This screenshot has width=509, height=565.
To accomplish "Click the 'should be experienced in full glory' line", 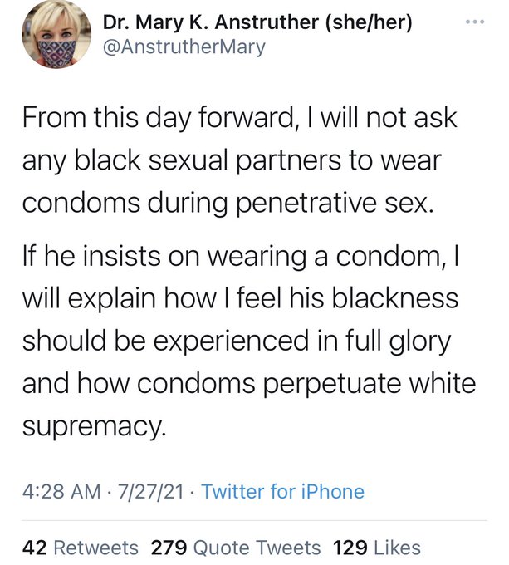I will [x=237, y=341].
